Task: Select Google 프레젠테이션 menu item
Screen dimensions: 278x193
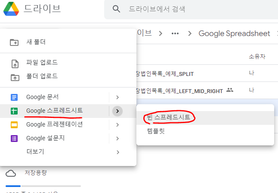Action: pos(54,125)
